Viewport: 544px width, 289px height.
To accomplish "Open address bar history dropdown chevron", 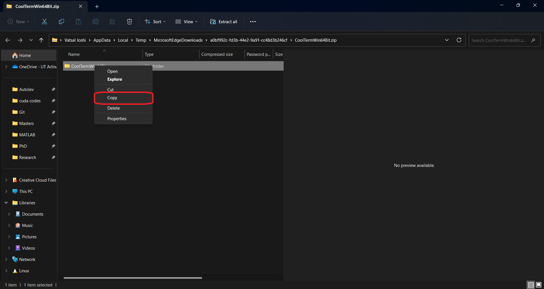I will click(447, 40).
